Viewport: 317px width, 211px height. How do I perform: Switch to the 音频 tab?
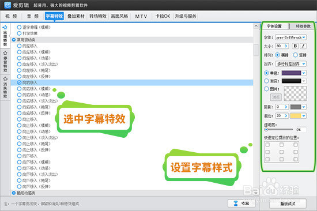(33, 16)
